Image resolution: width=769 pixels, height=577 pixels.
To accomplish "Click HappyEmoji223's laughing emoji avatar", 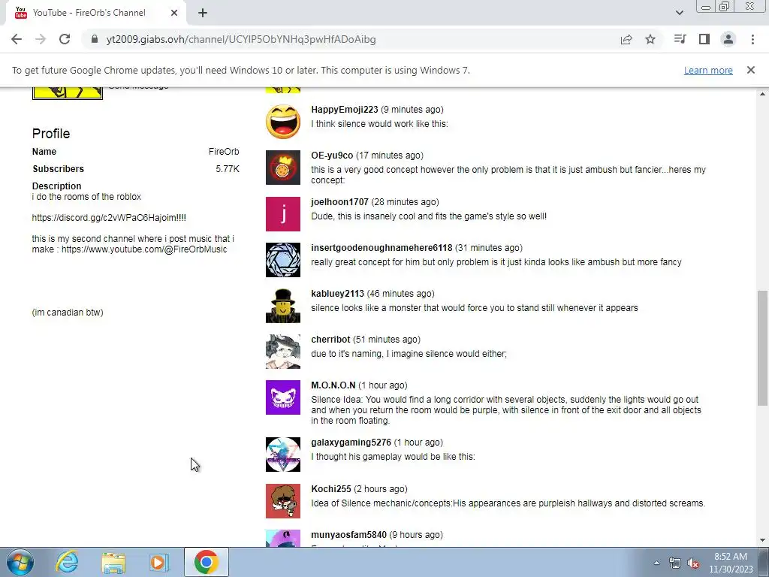I will tap(283, 122).
